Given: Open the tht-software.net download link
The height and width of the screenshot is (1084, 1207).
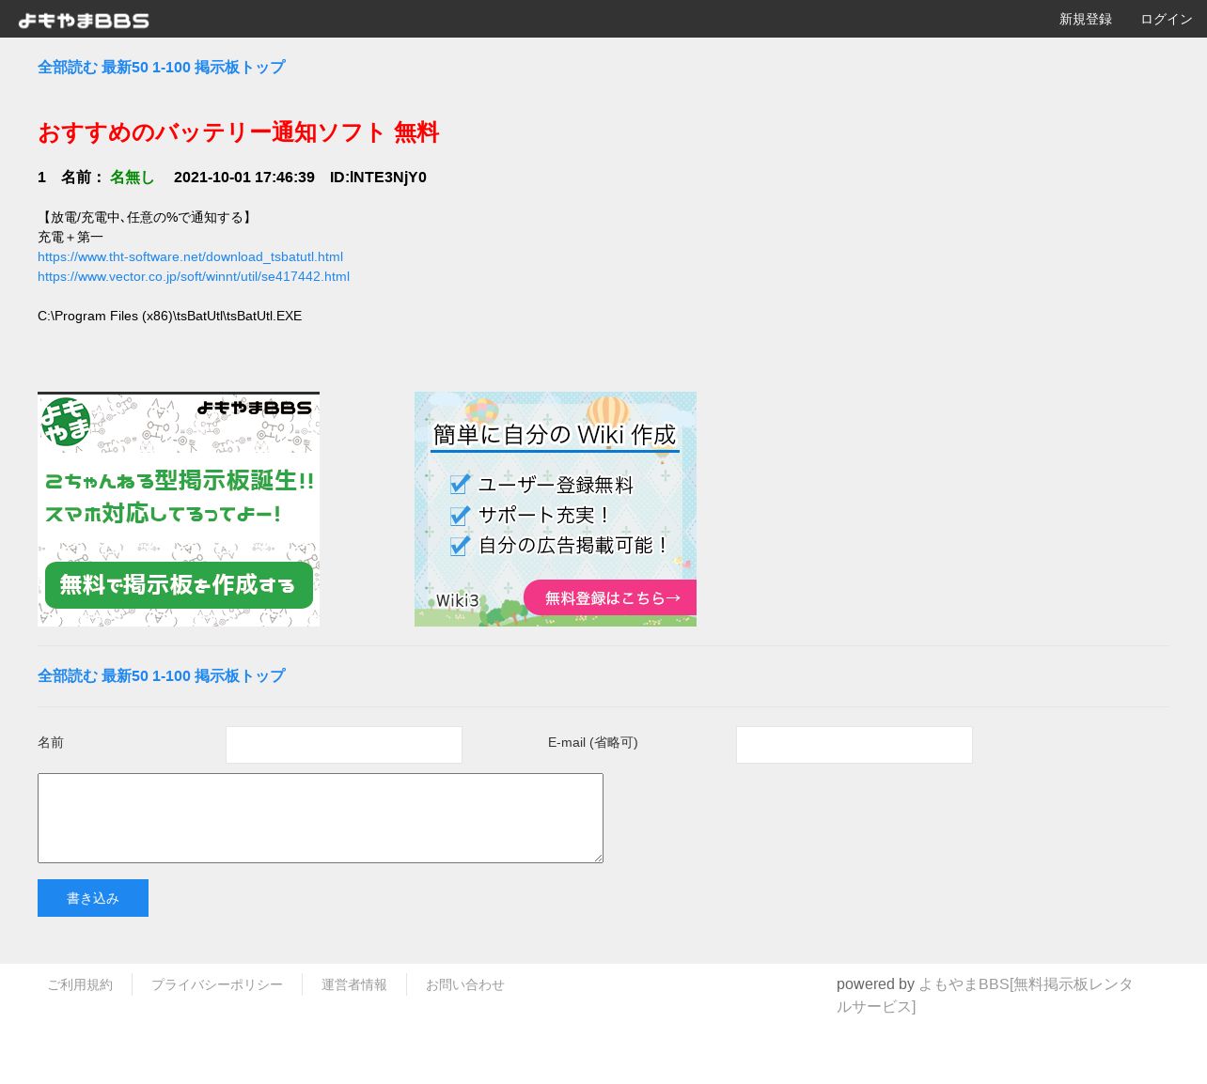Looking at the screenshot, I should click(190, 256).
